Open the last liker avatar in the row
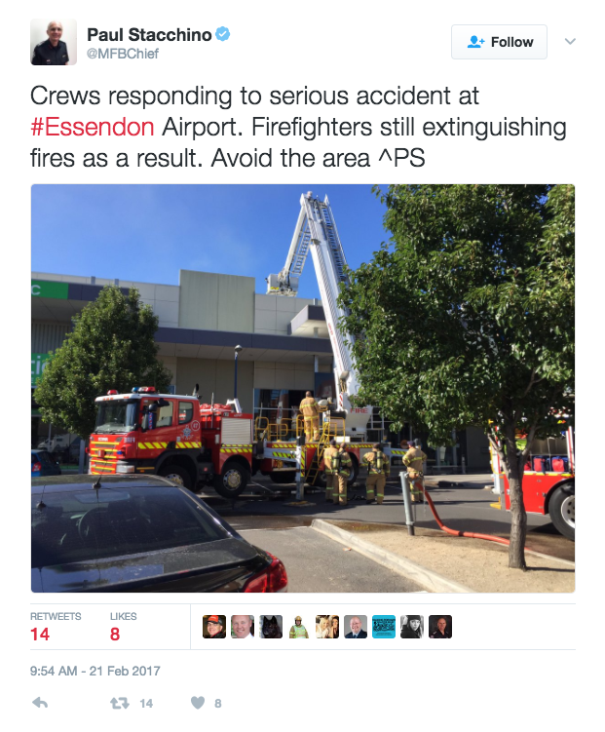The height and width of the screenshot is (732, 605). coord(440,627)
